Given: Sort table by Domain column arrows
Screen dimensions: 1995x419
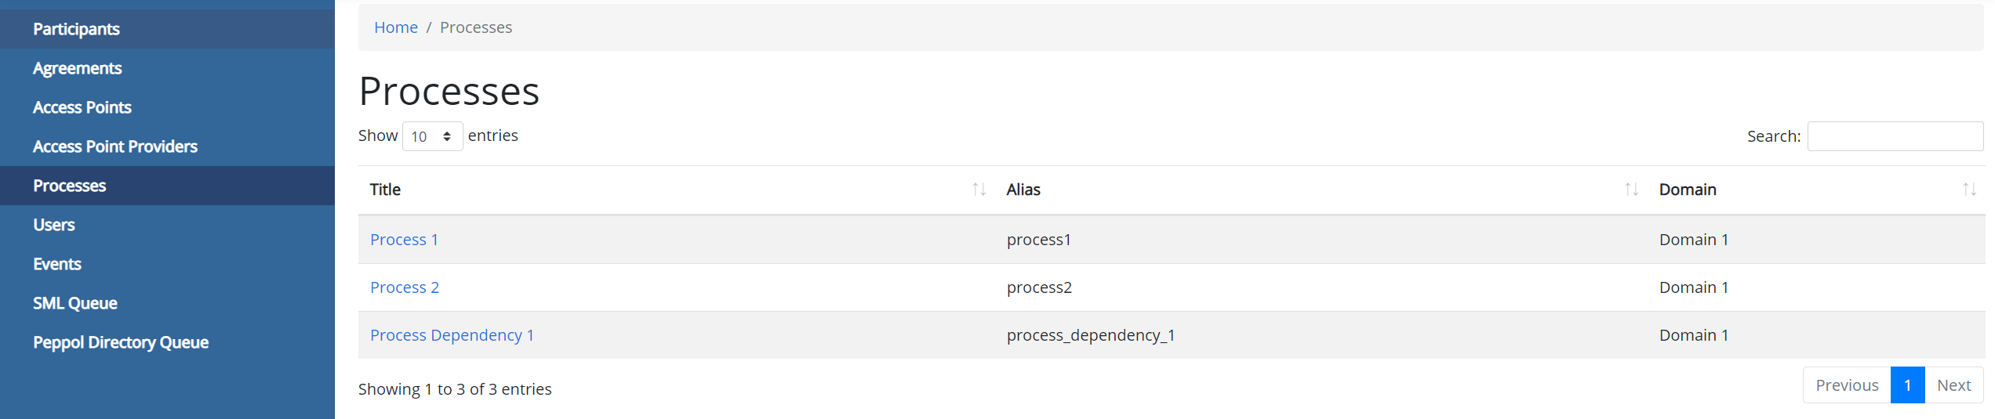Looking at the screenshot, I should pyautogui.click(x=1969, y=190).
